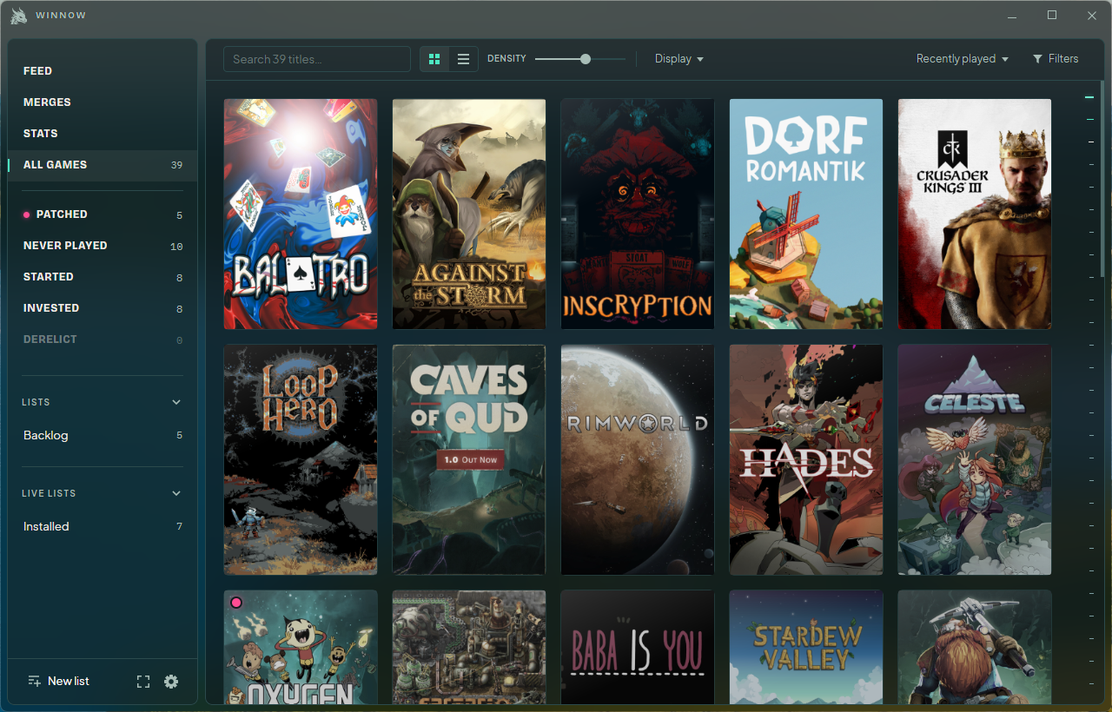1112x712 pixels.
Task: Select the Baba Is You cover
Action: 638,648
